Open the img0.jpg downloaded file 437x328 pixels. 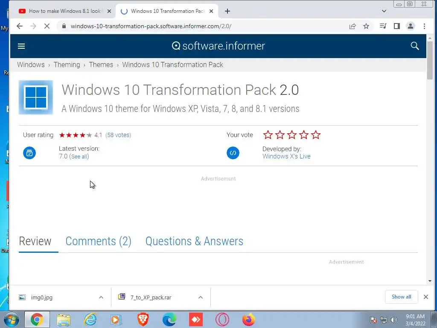(x=42, y=297)
